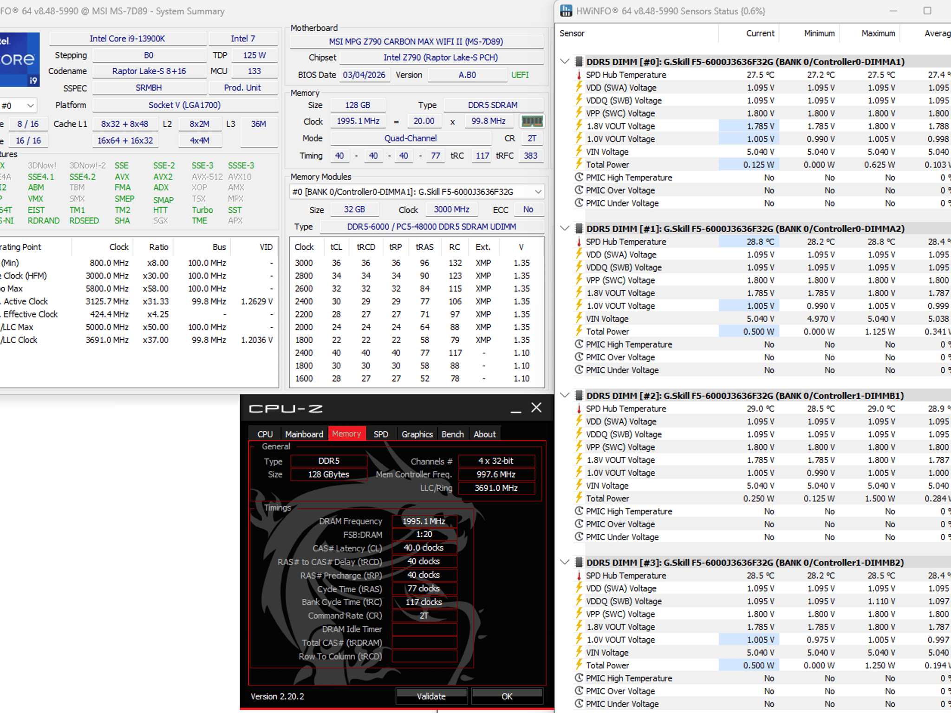The image size is (951, 713).
Task: Click the BIOS Date 03/04/2026 field
Action: click(x=364, y=75)
